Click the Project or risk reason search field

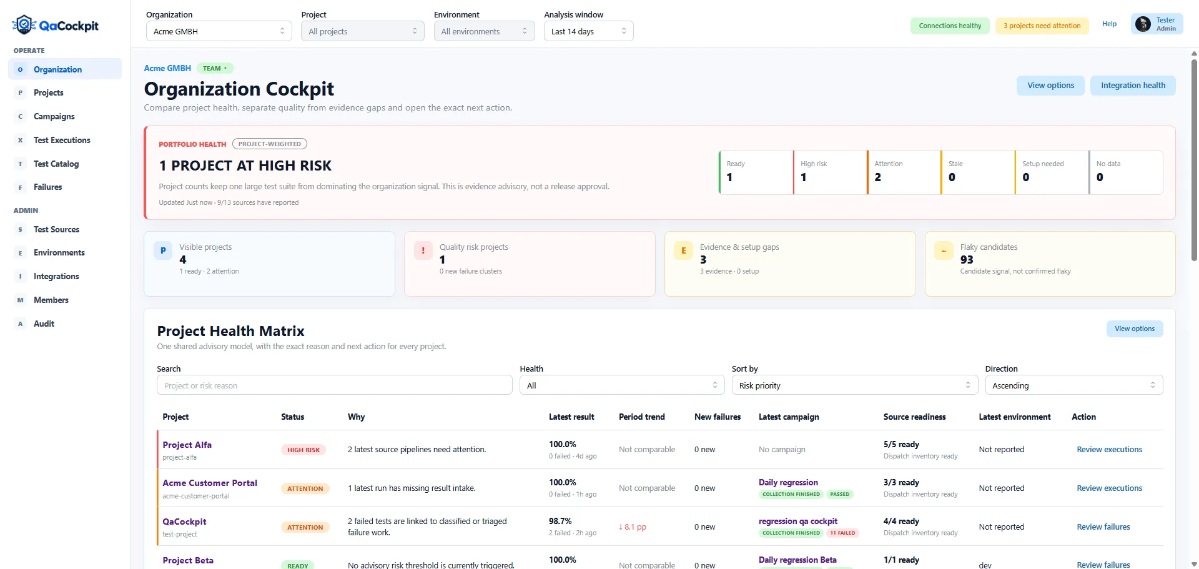(335, 385)
